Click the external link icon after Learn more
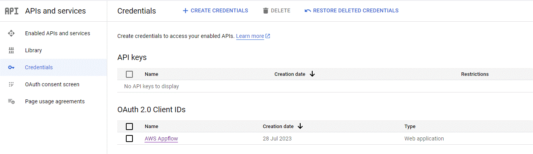The width and height of the screenshot is (533, 154). (x=268, y=36)
